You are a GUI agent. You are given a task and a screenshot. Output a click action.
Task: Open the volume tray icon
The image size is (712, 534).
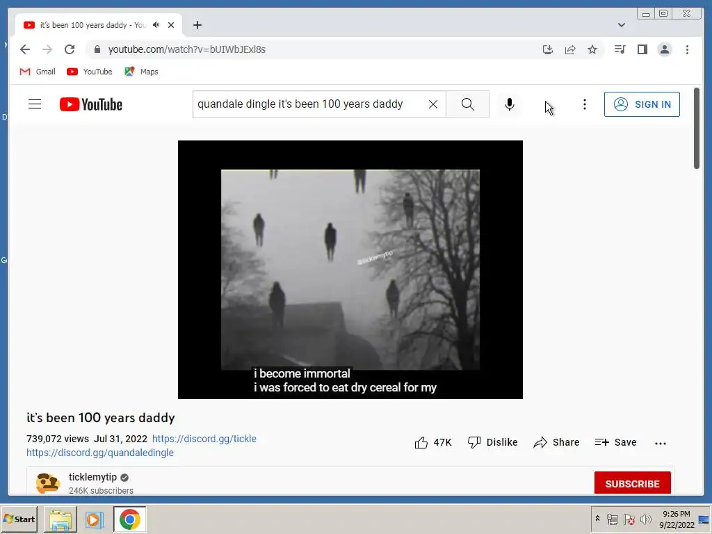pyautogui.click(x=645, y=519)
